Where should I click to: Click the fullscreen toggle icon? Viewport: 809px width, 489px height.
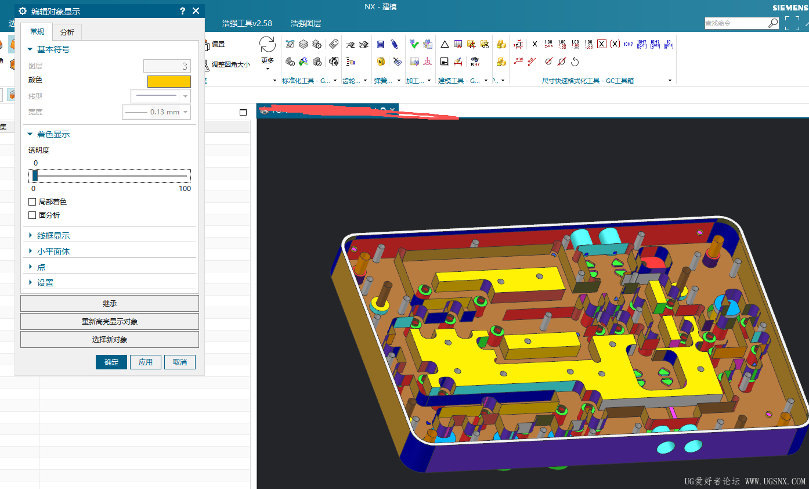pyautogui.click(x=792, y=23)
